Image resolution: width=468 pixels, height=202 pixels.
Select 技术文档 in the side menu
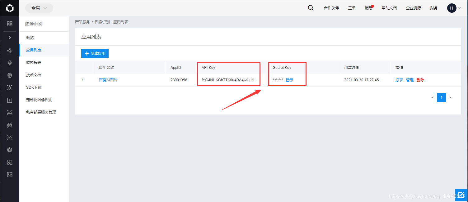44,75
